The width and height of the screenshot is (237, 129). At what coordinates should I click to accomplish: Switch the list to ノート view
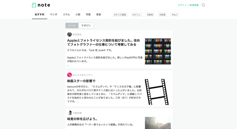pos(72,25)
